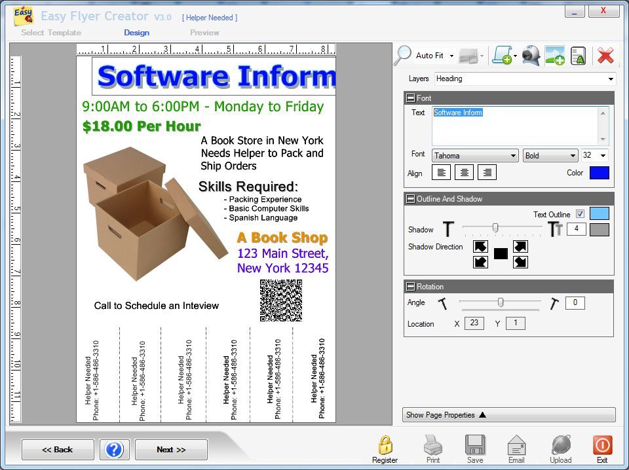The width and height of the screenshot is (629, 470).
Task: Select the webcam capture tool
Action: [x=531, y=56]
